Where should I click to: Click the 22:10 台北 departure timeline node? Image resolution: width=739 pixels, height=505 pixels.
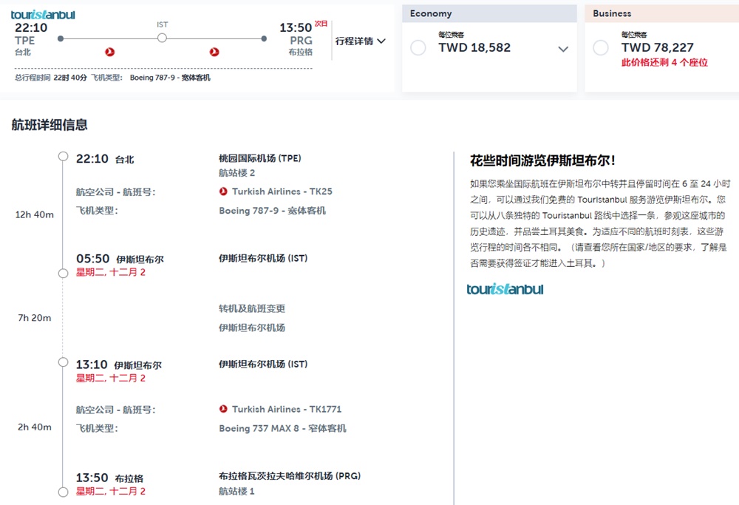click(x=63, y=156)
